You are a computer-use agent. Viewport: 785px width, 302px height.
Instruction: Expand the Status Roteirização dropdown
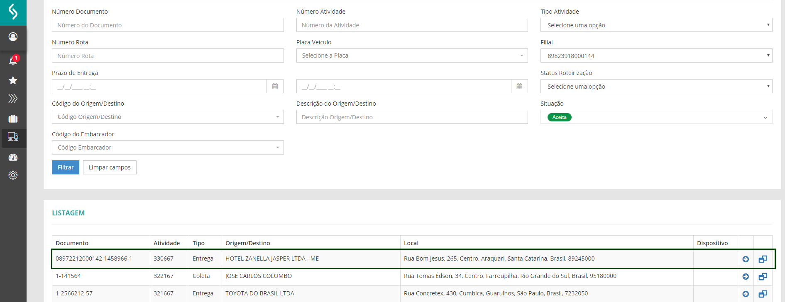point(656,86)
